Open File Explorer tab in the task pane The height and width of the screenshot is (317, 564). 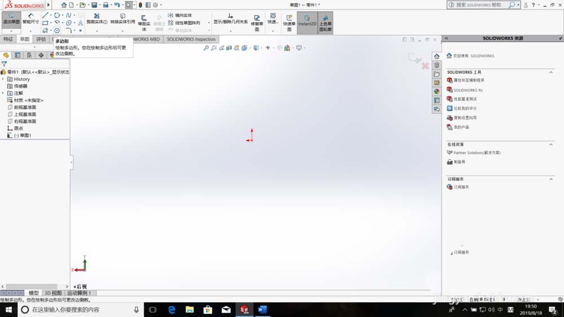(x=437, y=74)
